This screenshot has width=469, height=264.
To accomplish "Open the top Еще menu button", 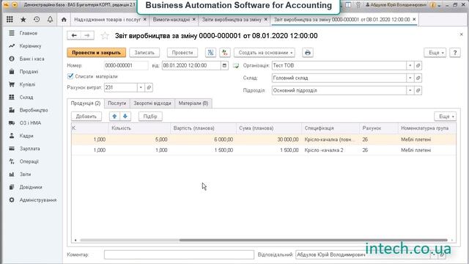I will 435,53.
